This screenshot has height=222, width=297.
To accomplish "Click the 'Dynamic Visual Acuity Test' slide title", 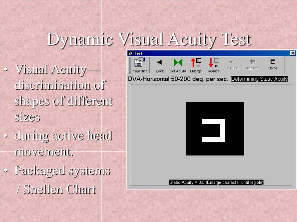I will point(149,39).
